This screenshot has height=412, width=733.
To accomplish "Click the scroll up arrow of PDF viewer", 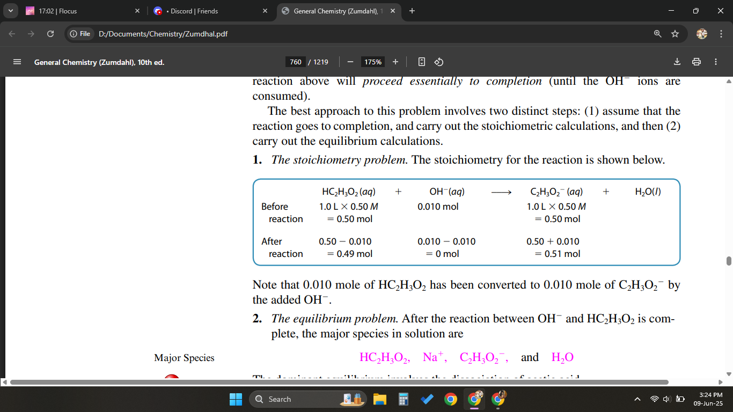I will [x=729, y=81].
